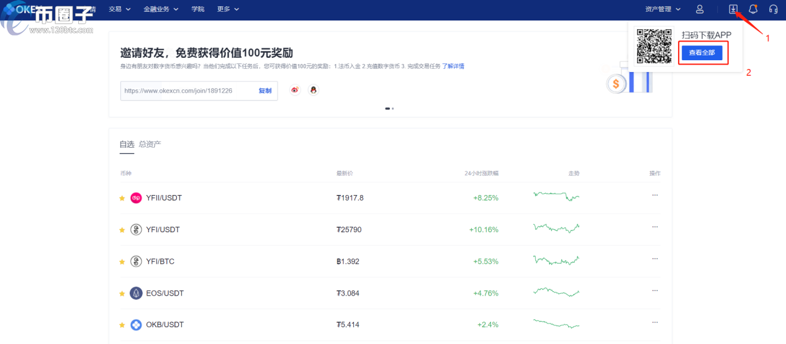
Task: Unfavorite YFII/USDT using its star
Action: [122, 199]
